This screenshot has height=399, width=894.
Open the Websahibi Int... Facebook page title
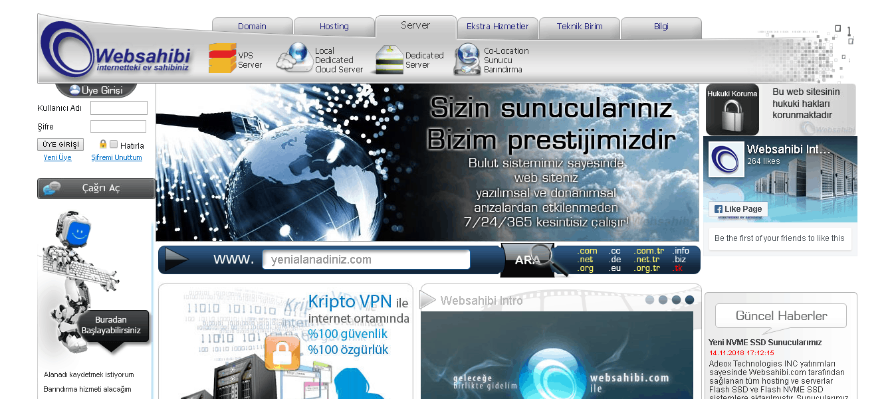pos(788,150)
